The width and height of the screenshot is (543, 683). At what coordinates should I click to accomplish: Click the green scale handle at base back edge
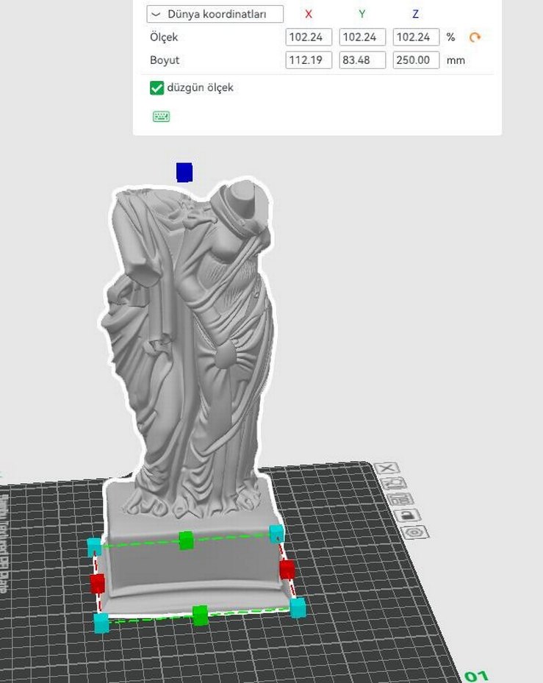(187, 540)
